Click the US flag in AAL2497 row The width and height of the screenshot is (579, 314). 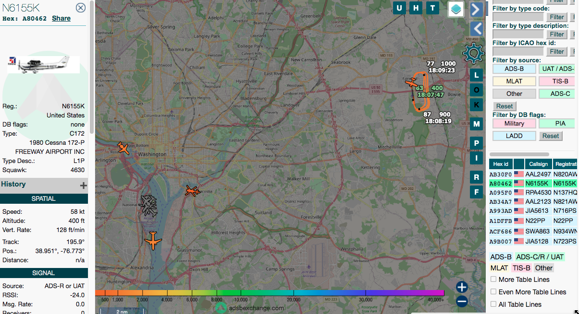point(519,174)
